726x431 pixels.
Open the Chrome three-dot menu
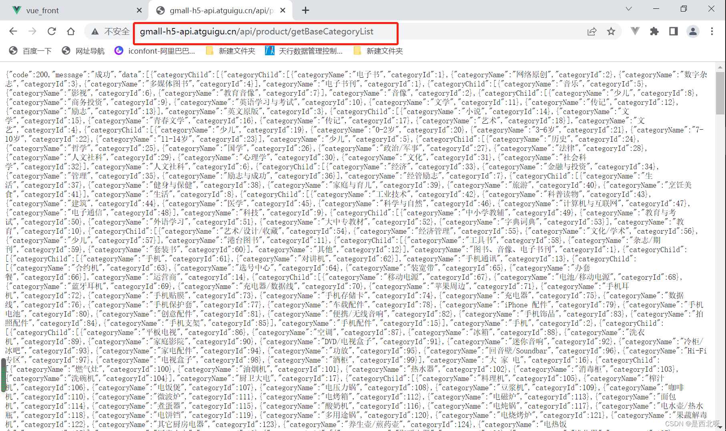[x=712, y=31]
